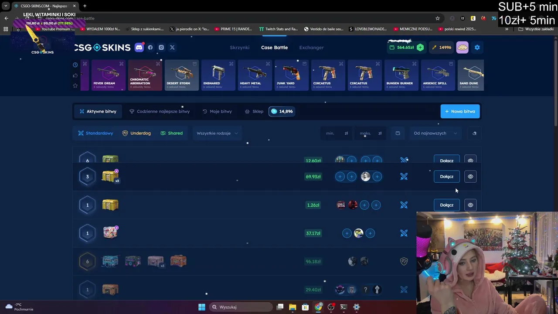Open the settings gear in site header
This screenshot has height=314, width=558.
click(477, 48)
